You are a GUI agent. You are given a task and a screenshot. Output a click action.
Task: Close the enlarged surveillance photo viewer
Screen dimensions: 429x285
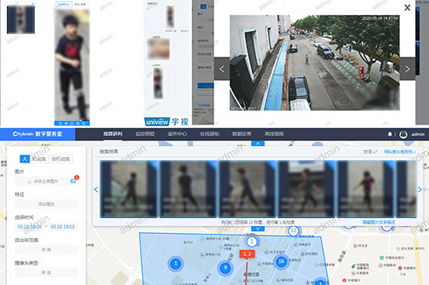point(407,8)
